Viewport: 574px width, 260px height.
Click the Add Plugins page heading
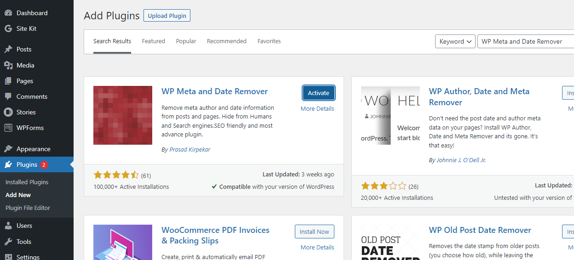112,16
